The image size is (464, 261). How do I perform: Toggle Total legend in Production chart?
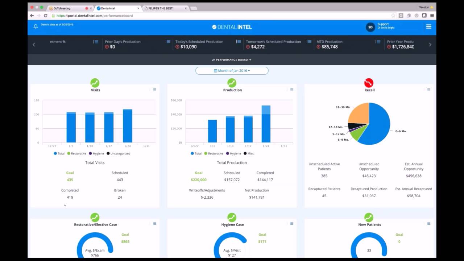[x=196, y=153]
